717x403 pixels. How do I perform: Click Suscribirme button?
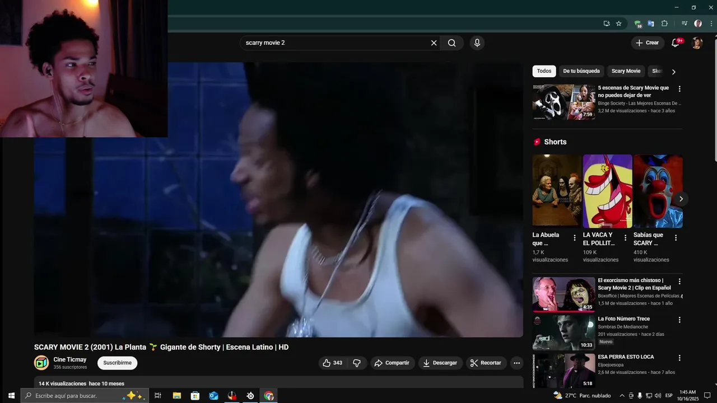(117, 363)
